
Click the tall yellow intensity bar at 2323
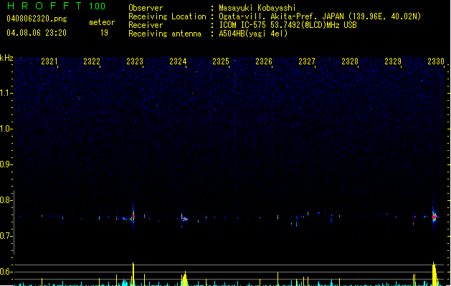[133, 274]
